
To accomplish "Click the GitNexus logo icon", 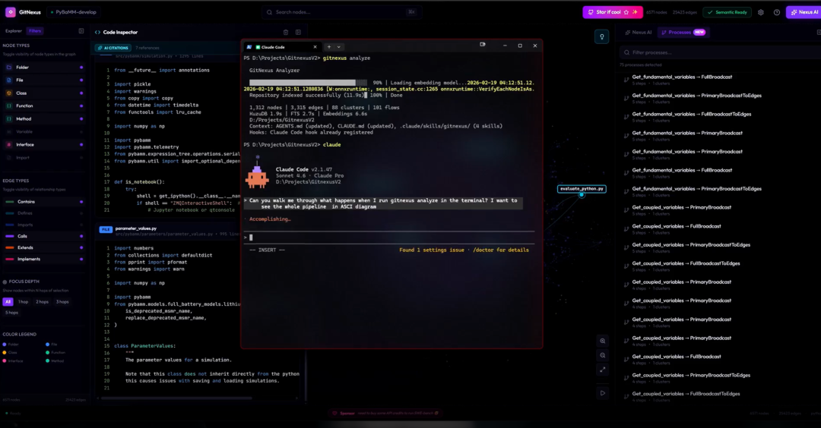I will (x=11, y=12).
